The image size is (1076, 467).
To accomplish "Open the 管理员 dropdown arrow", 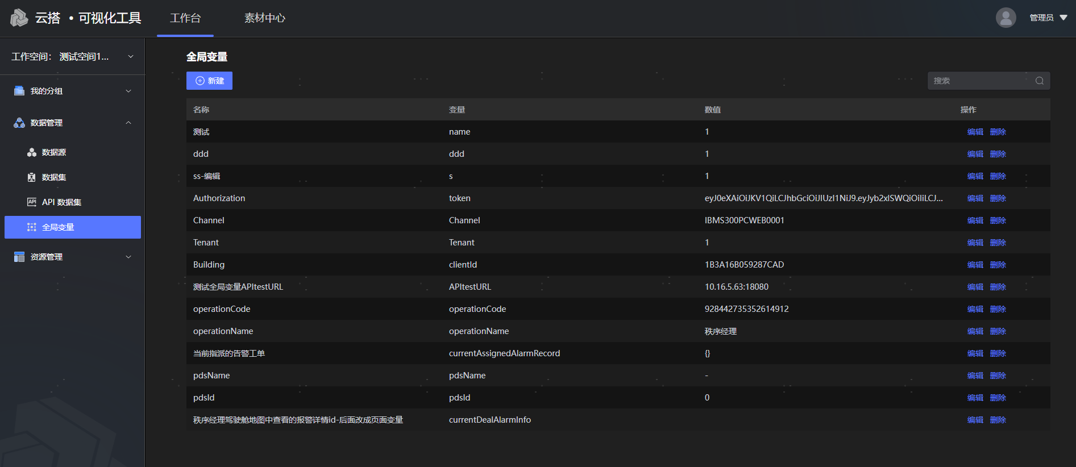I will (x=1063, y=18).
